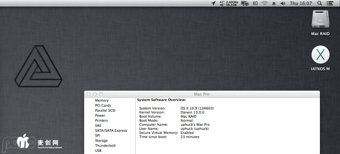This screenshot has width=340, height=154.
Task: Choose Thunderbolt from the sidebar list
Action: [105, 146]
